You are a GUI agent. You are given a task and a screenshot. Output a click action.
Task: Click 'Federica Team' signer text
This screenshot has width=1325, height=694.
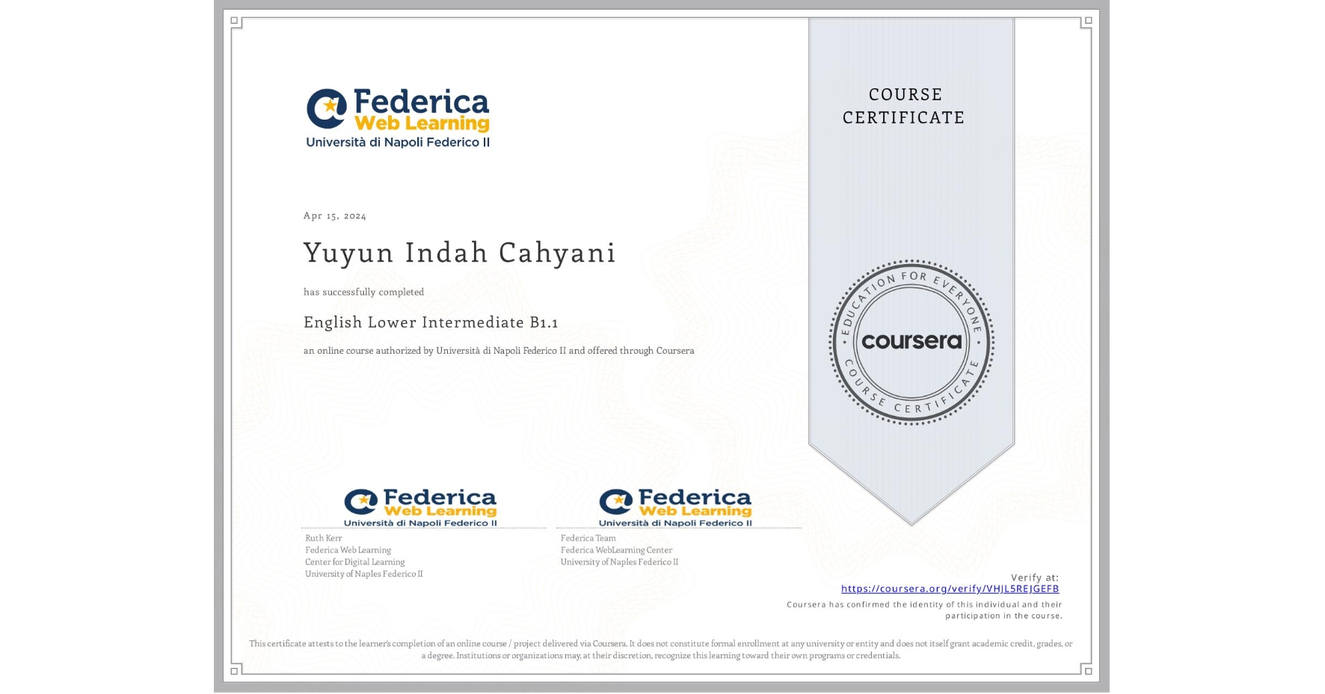point(588,538)
